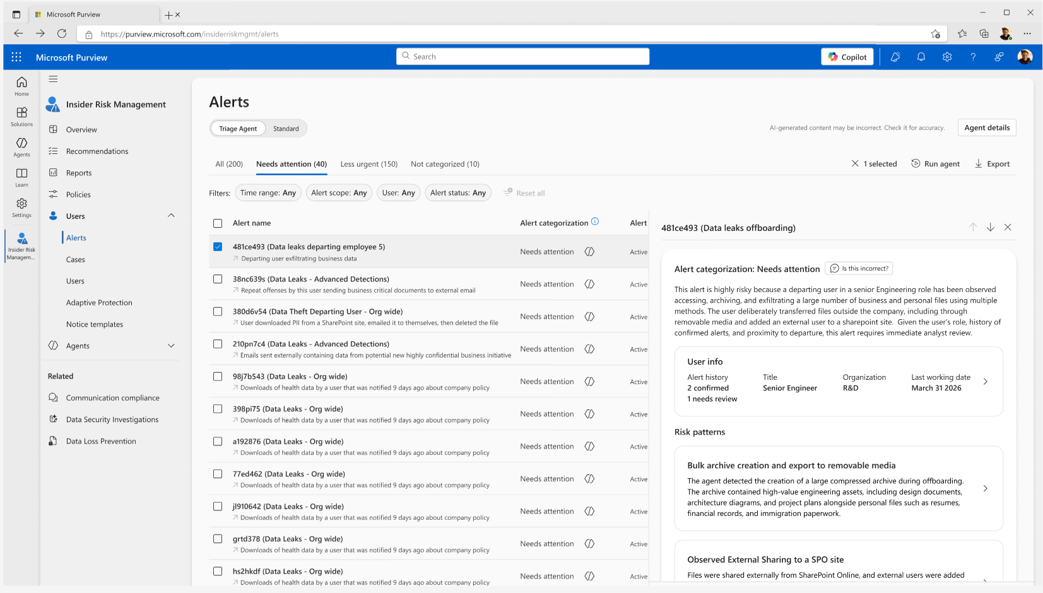
Task: Check the 38nc639s alert checkbox
Action: (218, 279)
